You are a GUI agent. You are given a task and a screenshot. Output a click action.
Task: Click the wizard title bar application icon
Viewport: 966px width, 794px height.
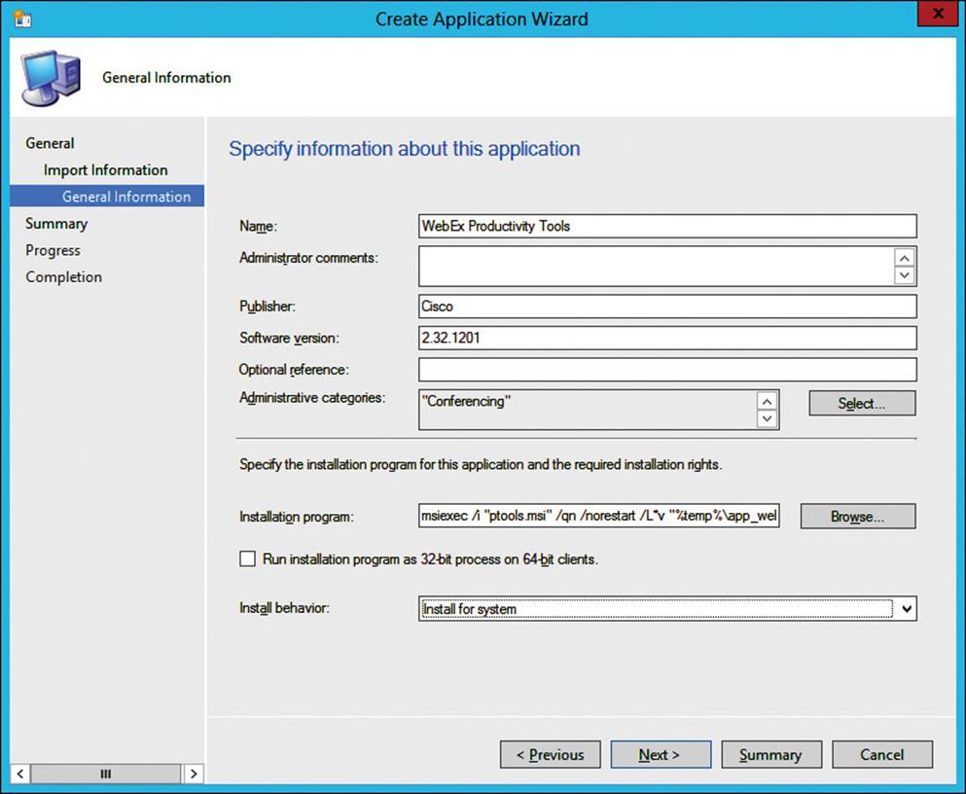tap(22, 19)
